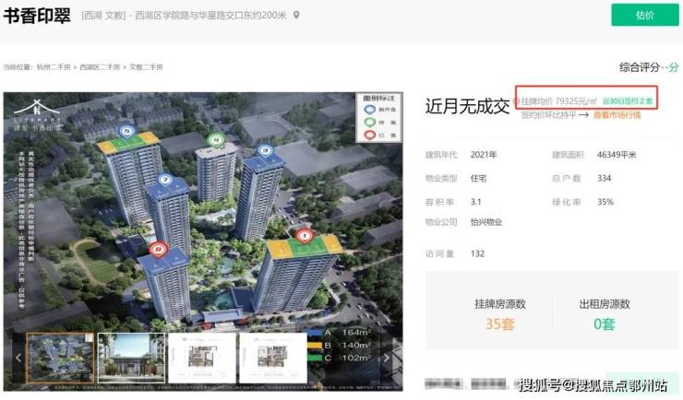Click the 近30日签约2套 tag
683x400 pixels.
[628, 100]
